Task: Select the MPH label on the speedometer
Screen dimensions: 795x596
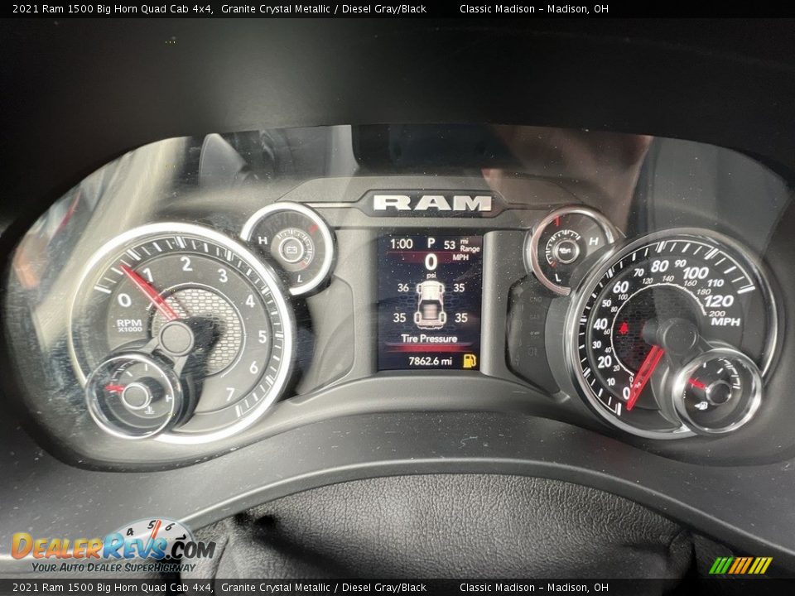Action: (x=725, y=323)
